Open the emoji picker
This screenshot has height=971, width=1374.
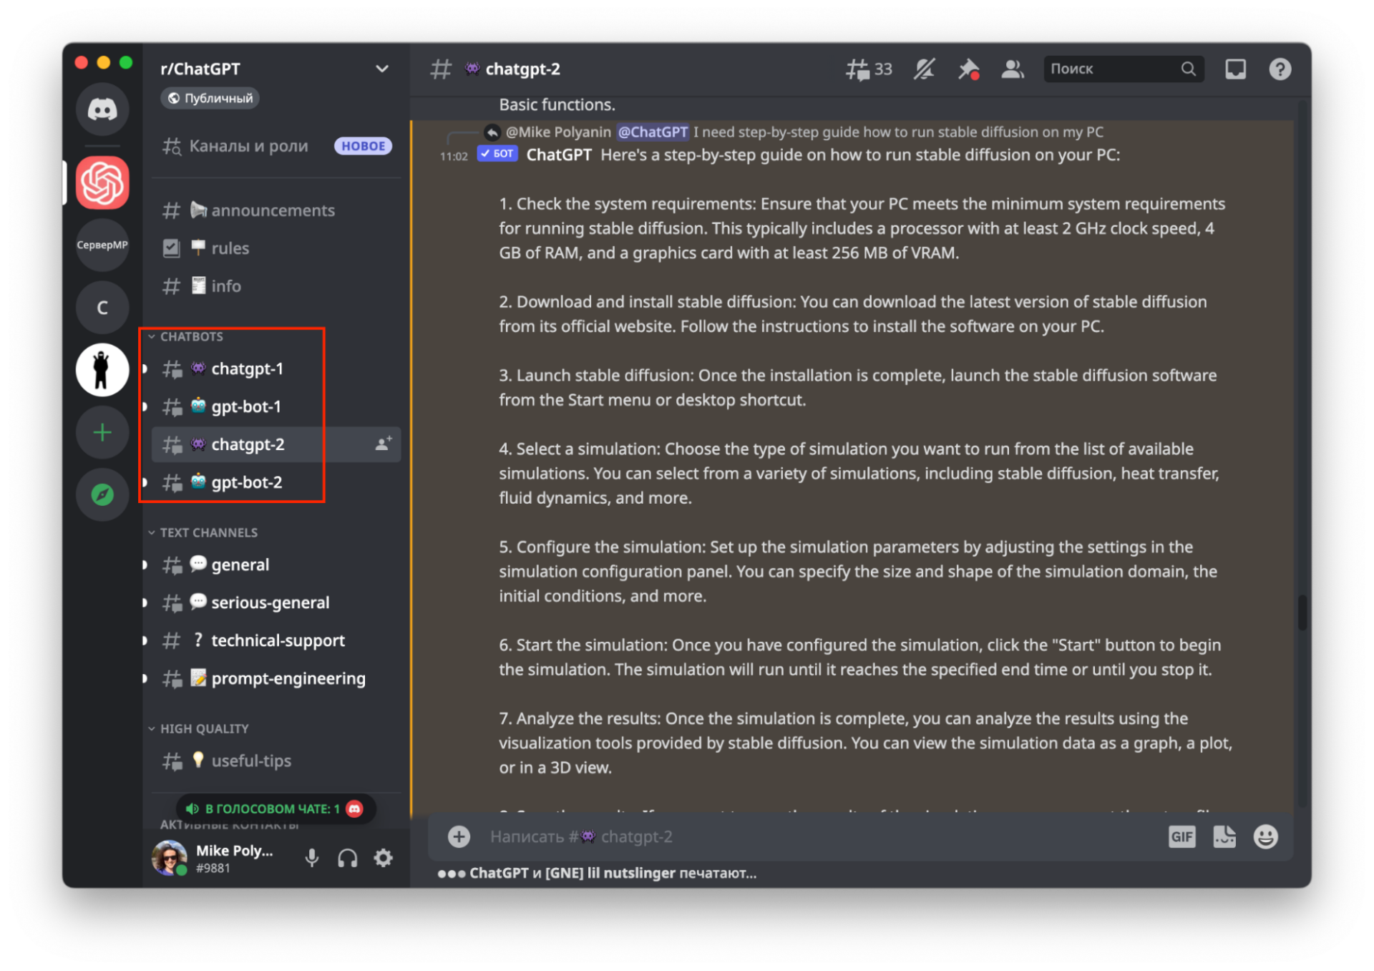pyautogui.click(x=1265, y=836)
